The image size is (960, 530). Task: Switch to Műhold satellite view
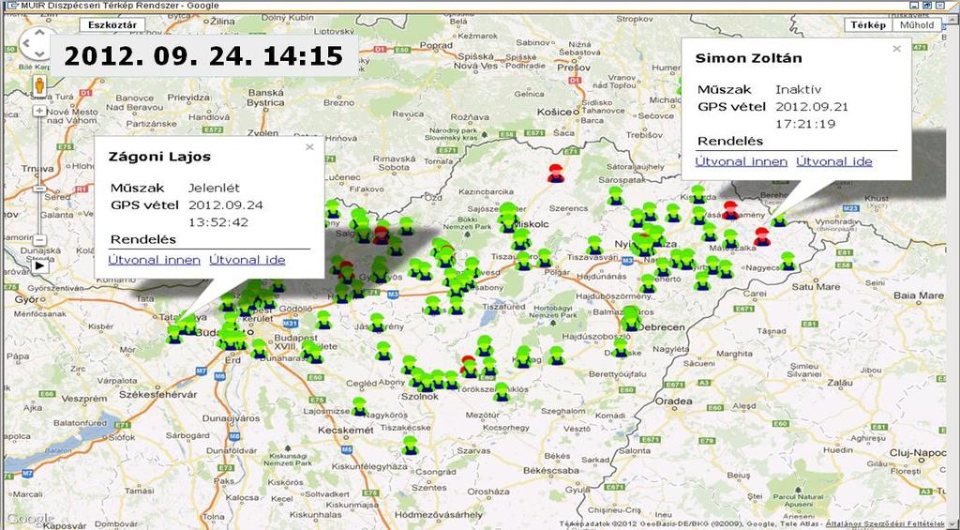pos(917,25)
